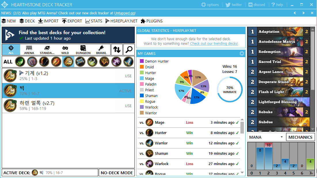Viewport: 317px width, 178px height.
Task: Open the STATS menu
Action: (94, 21)
